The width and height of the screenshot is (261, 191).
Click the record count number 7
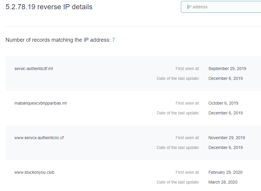click(x=114, y=40)
